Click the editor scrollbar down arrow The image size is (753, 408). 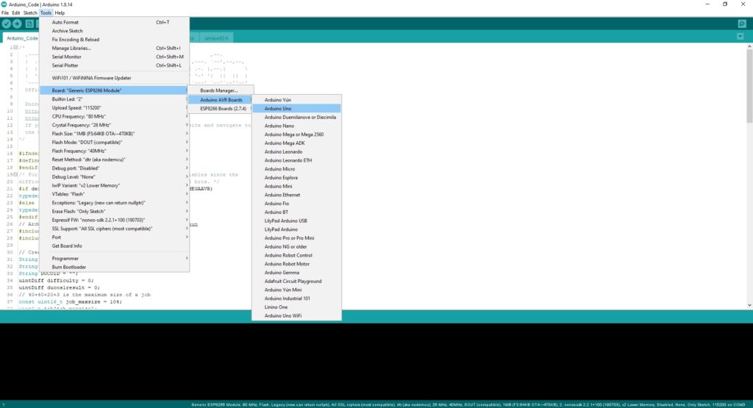749,305
